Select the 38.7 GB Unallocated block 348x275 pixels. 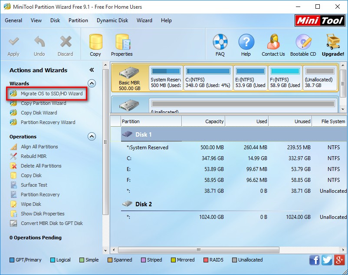click(320, 78)
